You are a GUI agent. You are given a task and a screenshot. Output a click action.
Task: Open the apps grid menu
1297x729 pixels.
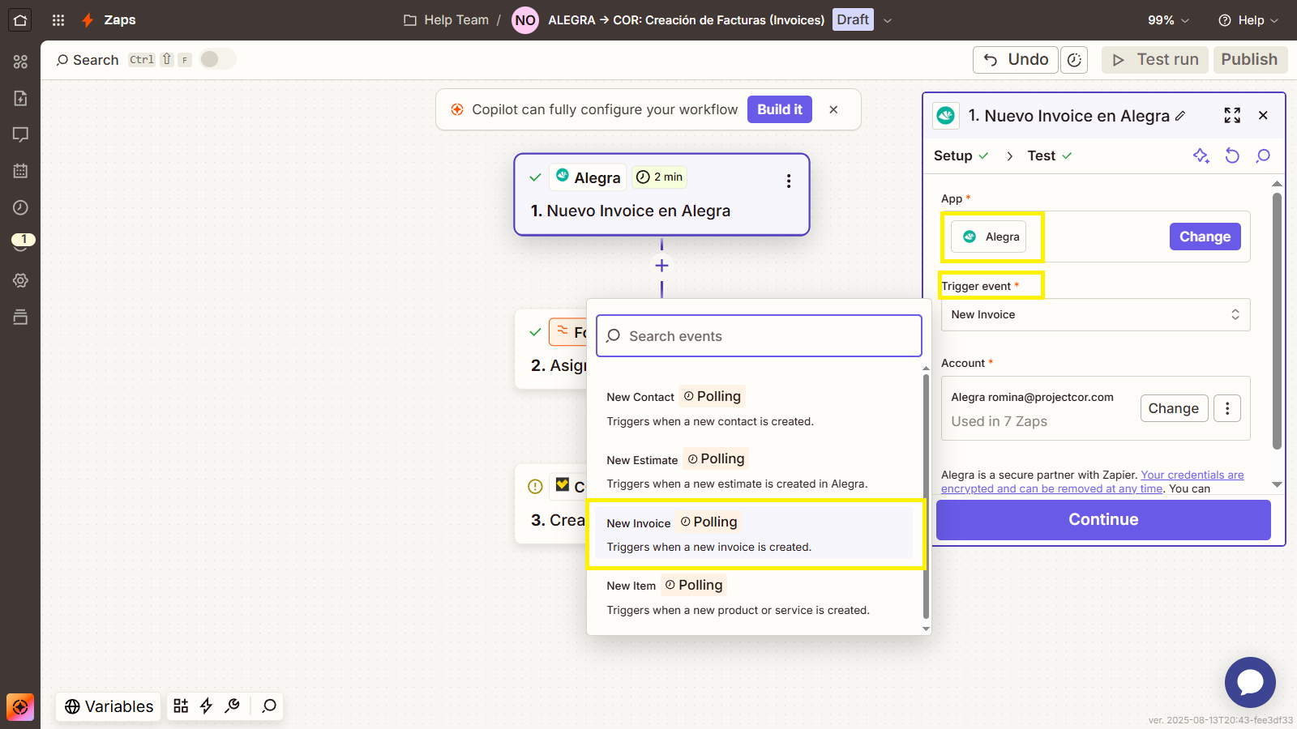(58, 20)
